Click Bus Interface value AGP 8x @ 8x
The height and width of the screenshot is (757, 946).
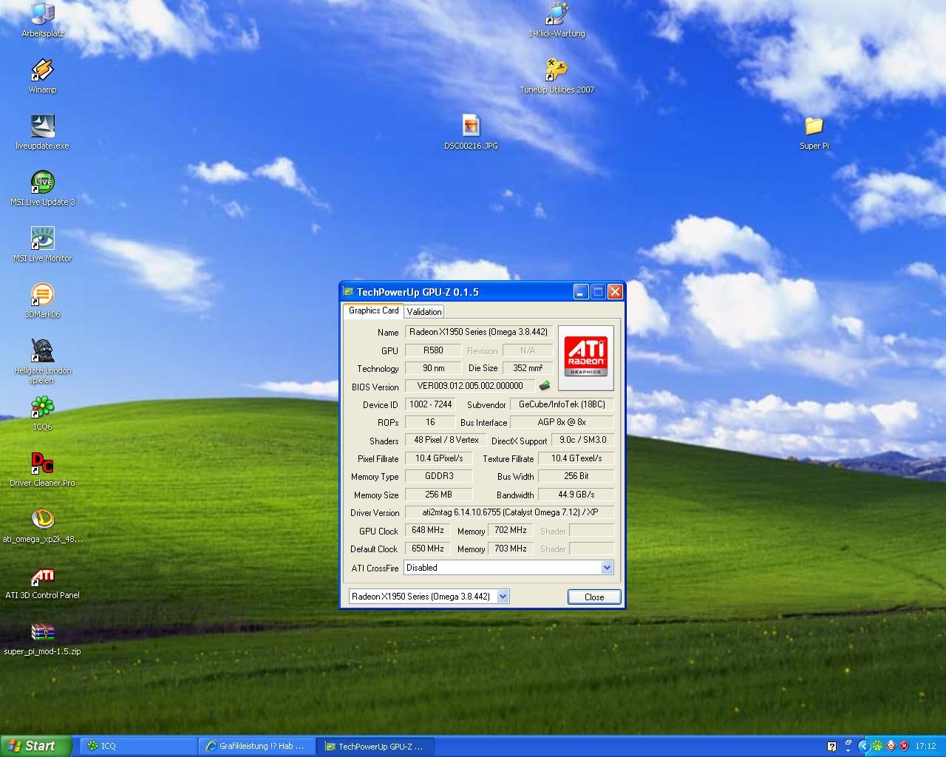[x=562, y=422]
